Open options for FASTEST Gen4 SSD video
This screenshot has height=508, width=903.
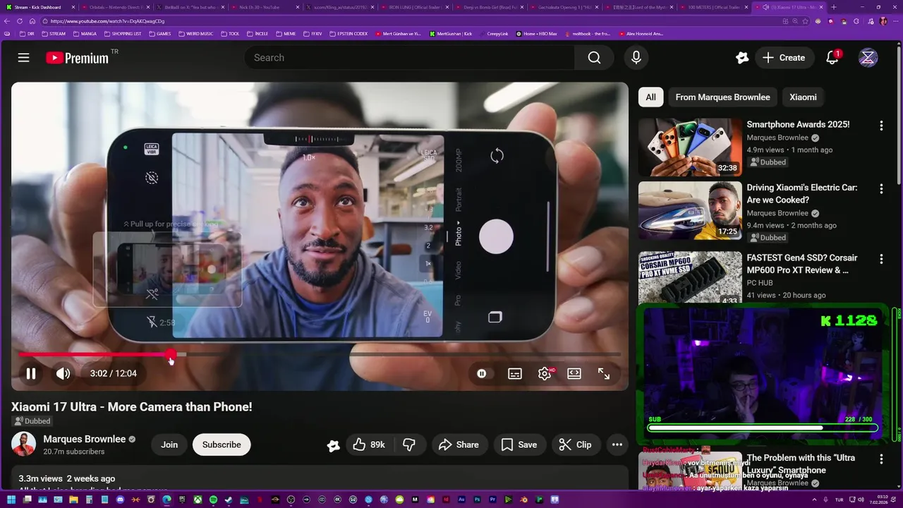[881, 259]
